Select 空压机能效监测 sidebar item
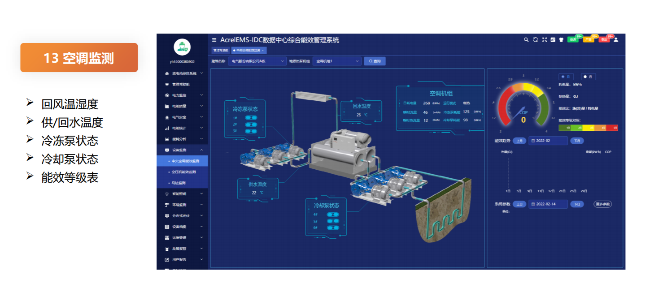Viewport: 654px width, 305px height. click(182, 172)
